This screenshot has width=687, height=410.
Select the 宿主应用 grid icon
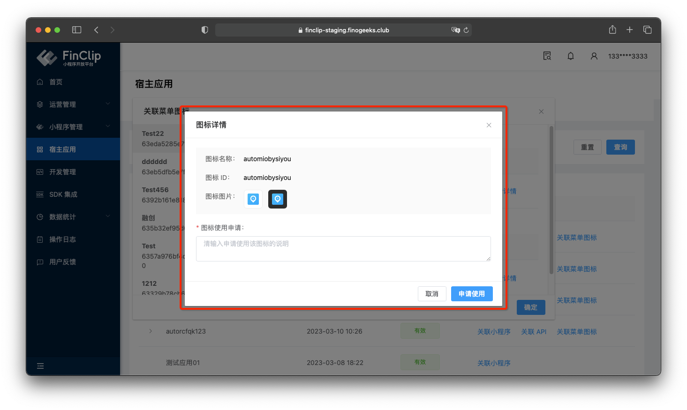pyautogui.click(x=40, y=149)
